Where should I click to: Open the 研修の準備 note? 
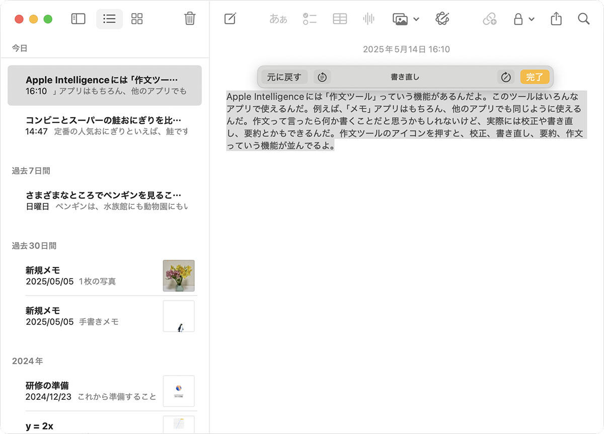(105, 391)
